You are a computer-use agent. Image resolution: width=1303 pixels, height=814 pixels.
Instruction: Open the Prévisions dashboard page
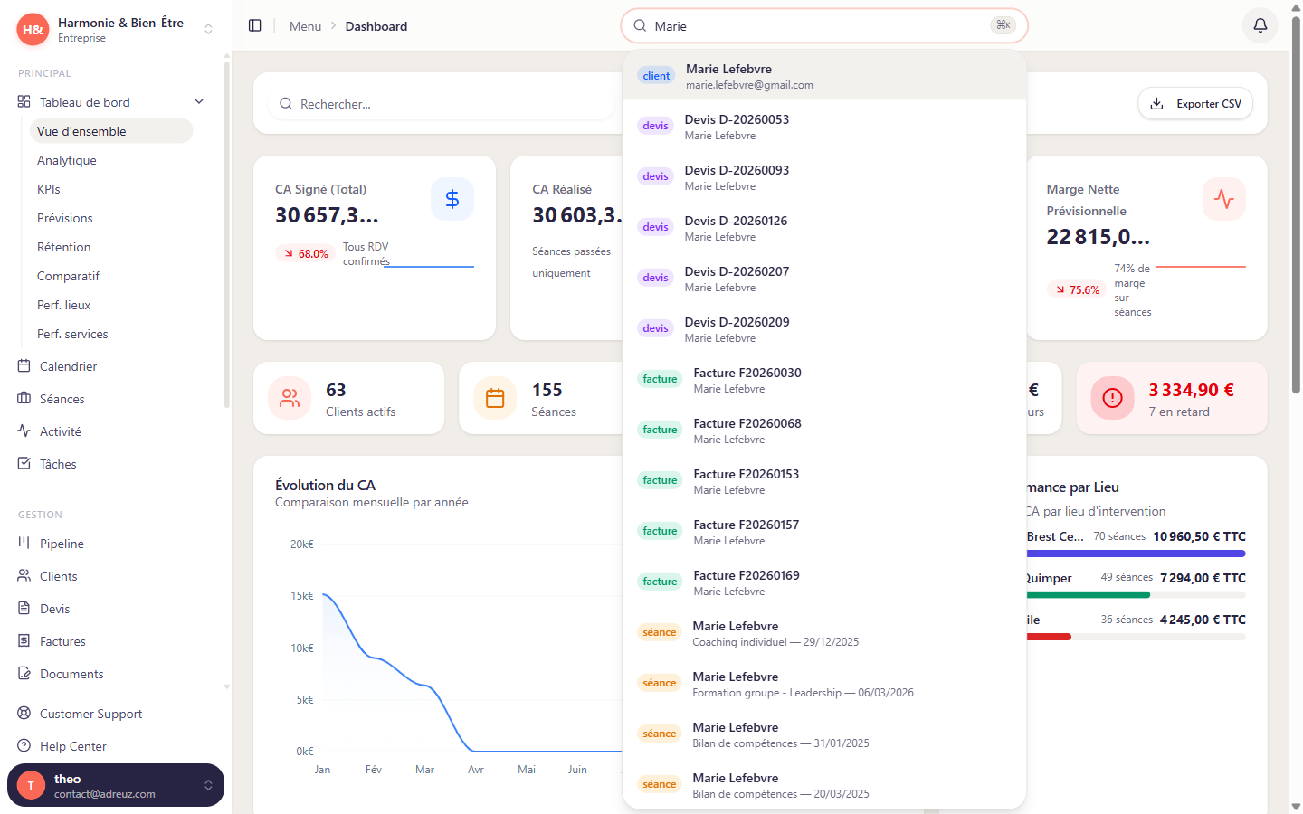(x=64, y=218)
